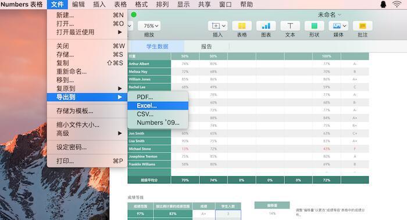The image size is (407, 220).
Task: Select 复制 from File menu
Action: [87, 63]
